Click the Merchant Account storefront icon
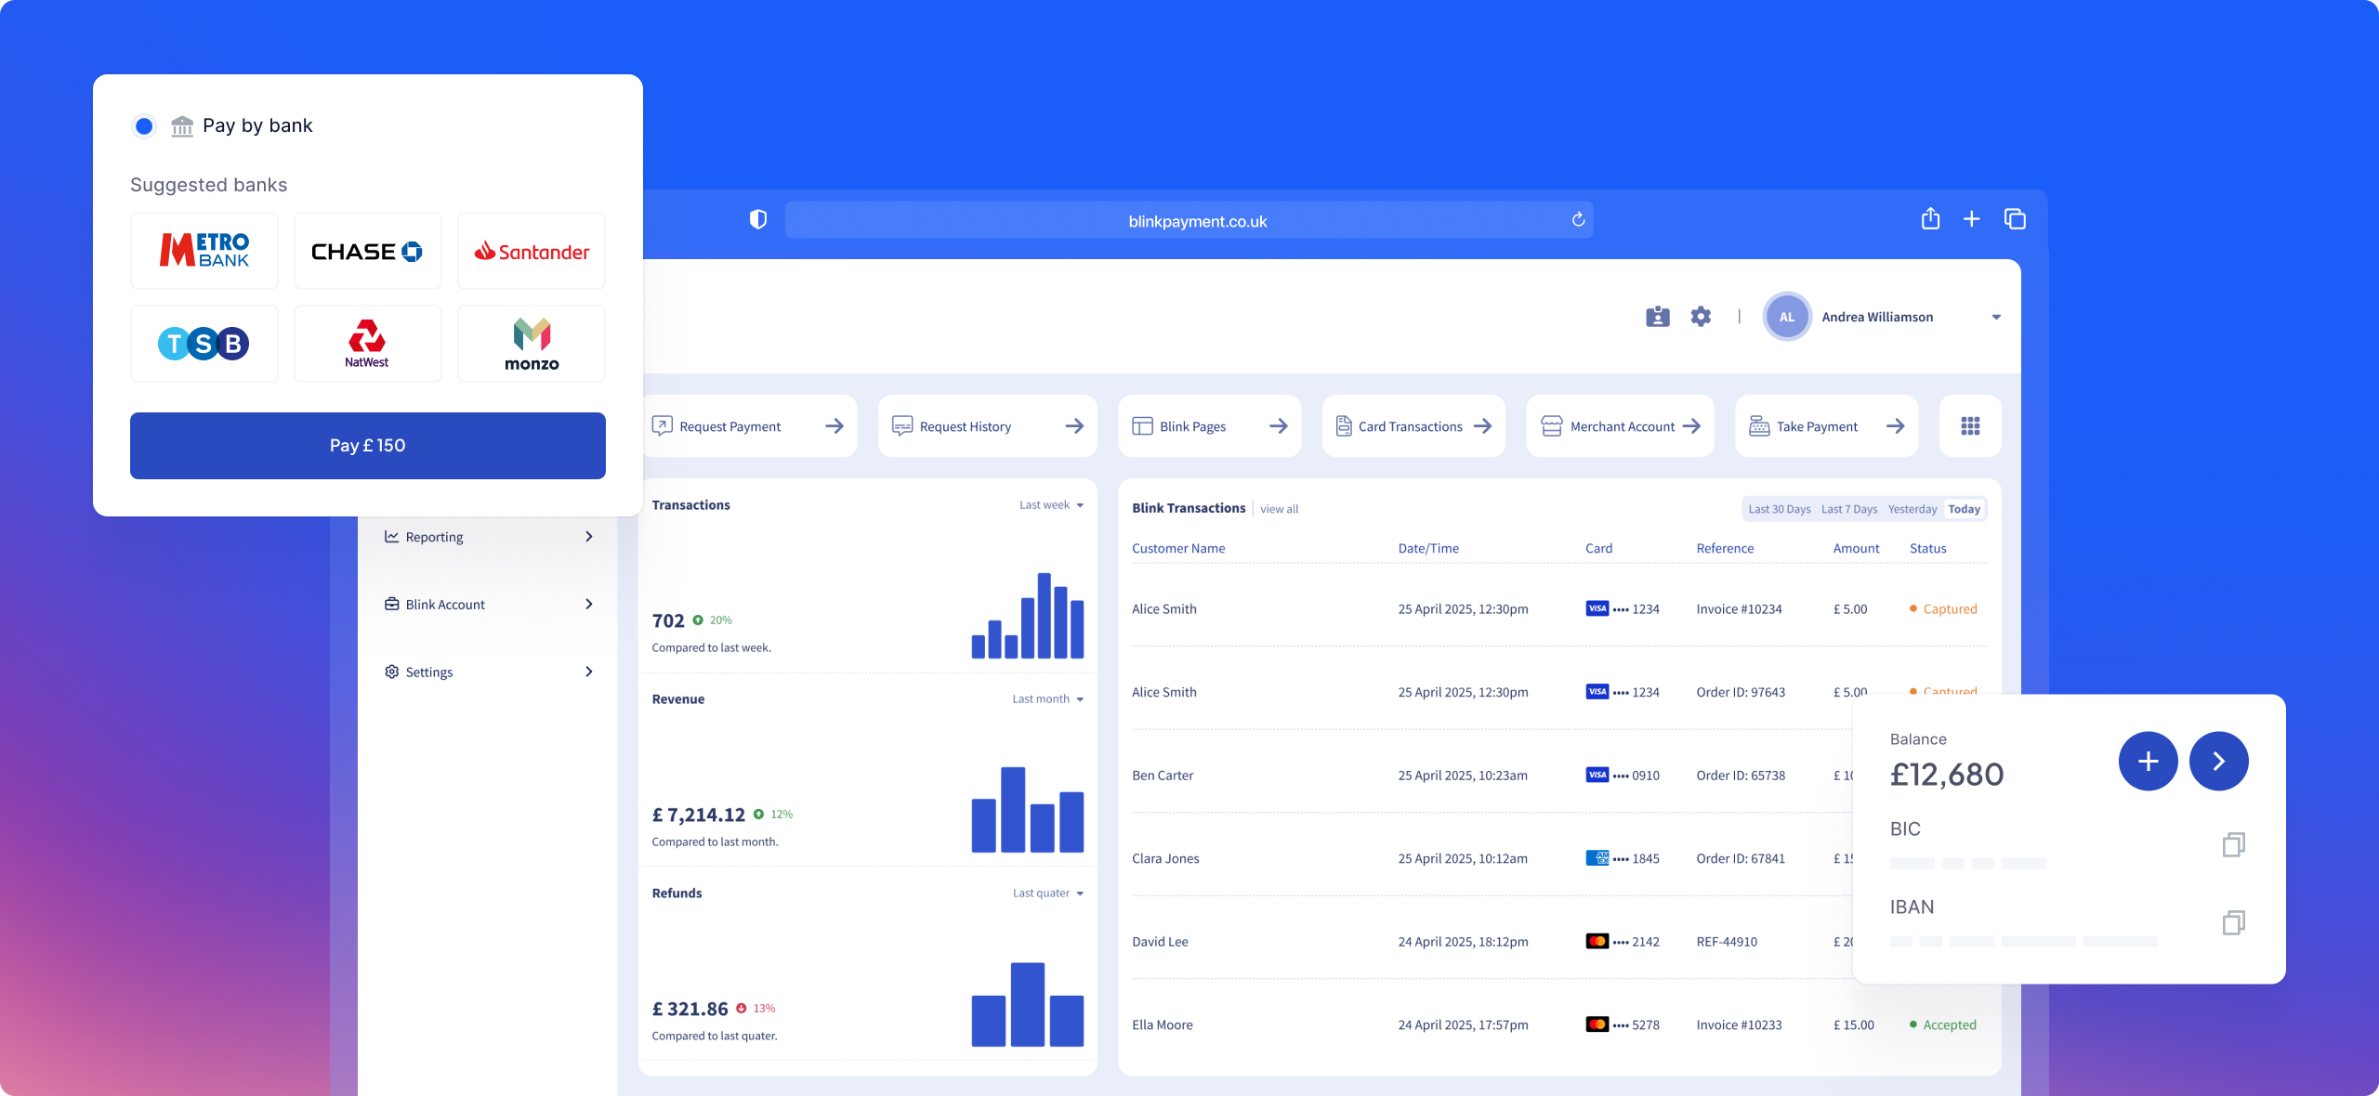2379x1096 pixels. point(1552,425)
